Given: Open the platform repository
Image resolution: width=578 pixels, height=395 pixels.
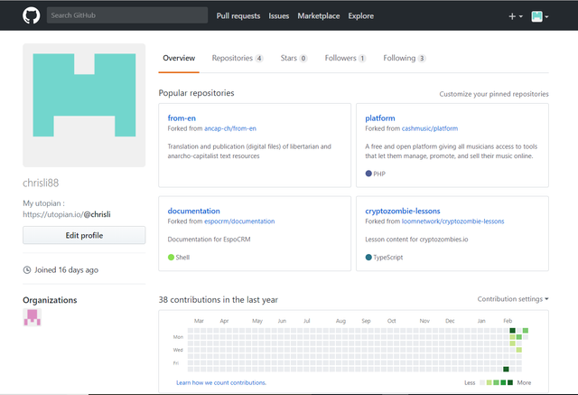Looking at the screenshot, I should pyautogui.click(x=380, y=118).
